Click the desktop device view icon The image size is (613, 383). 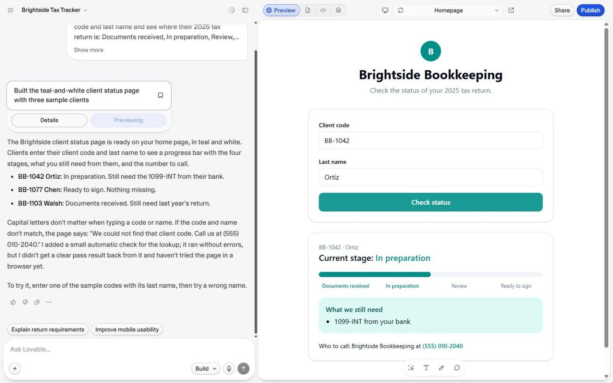(x=385, y=10)
